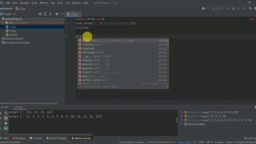Choose tobytes(self) completion
The height and width of the screenshot is (144, 256).
(122, 44)
